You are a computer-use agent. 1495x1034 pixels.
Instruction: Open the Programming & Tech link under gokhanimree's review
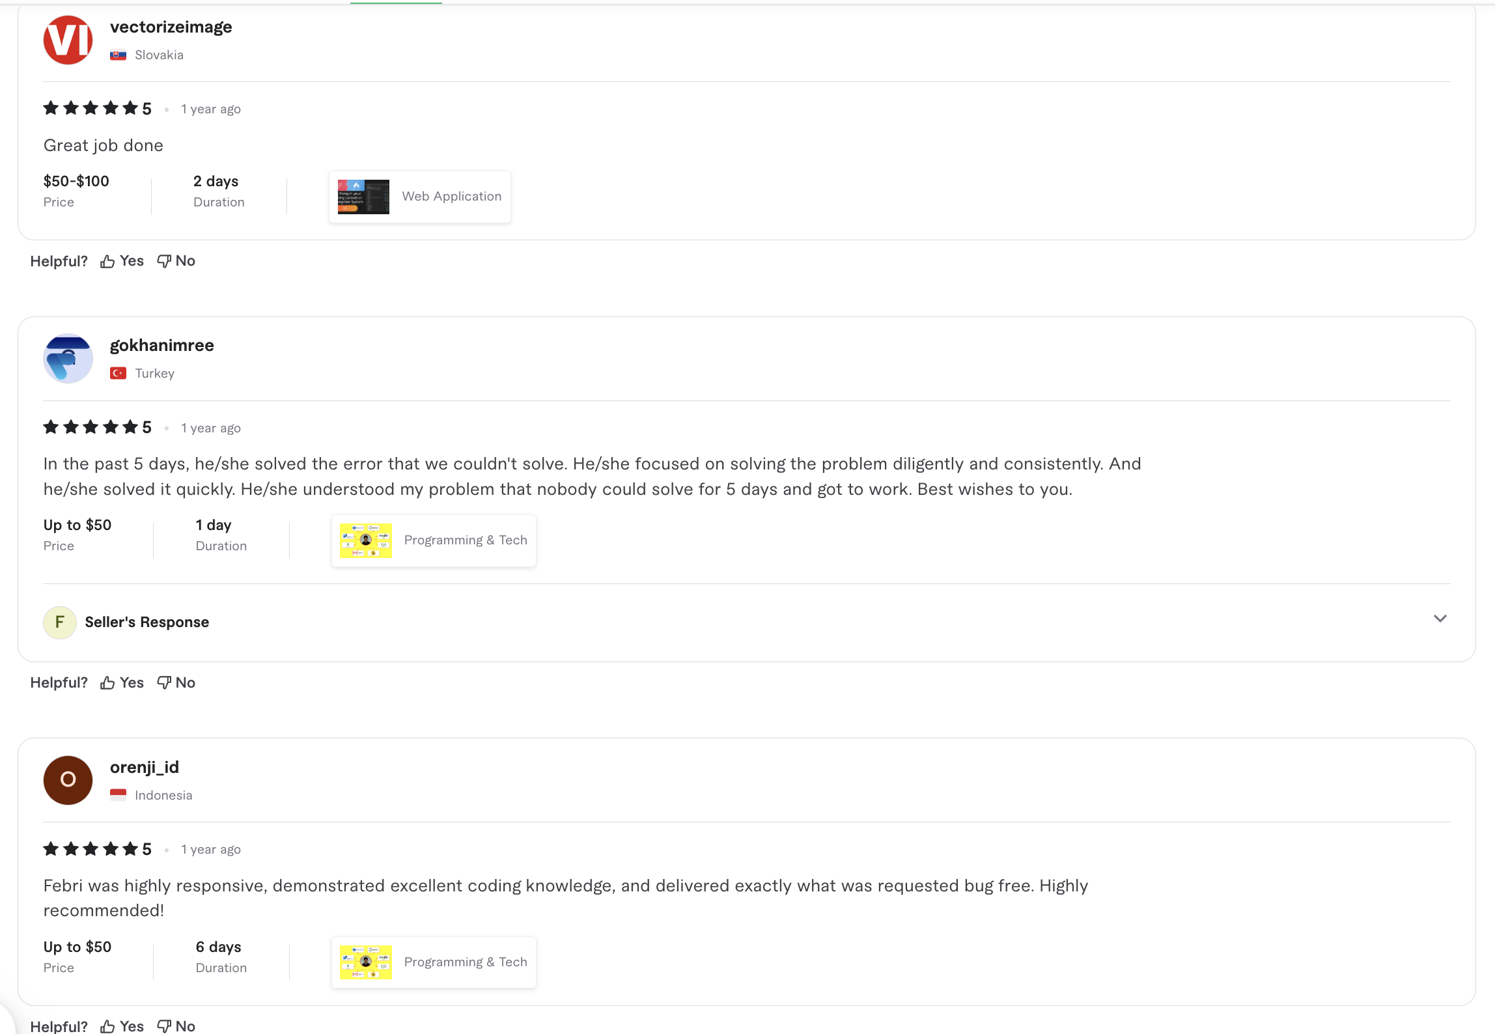point(466,540)
